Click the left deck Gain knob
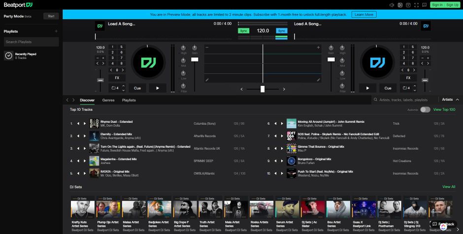 194,48
